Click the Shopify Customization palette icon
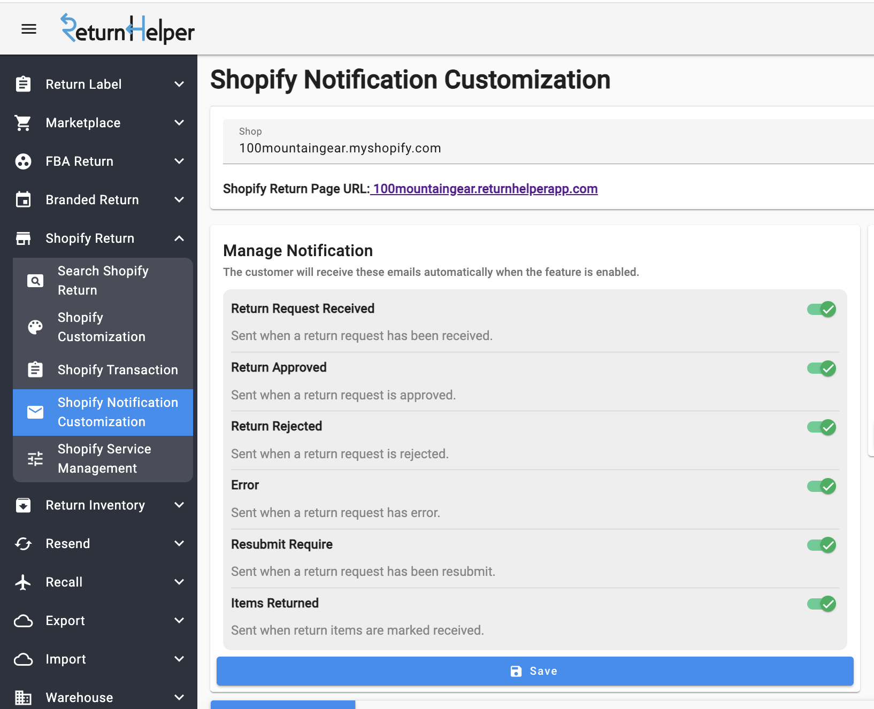 click(x=35, y=327)
